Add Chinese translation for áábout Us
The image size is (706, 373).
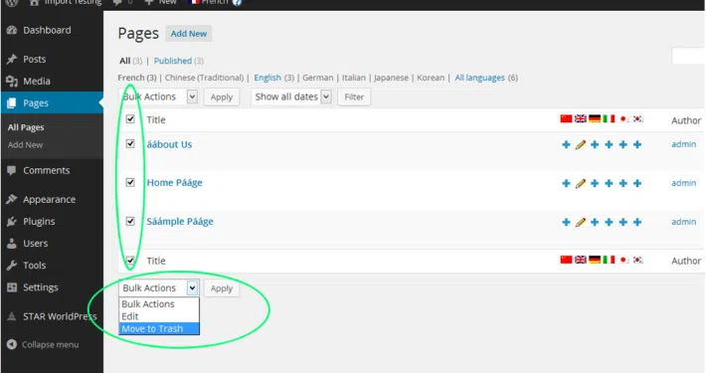tap(566, 144)
